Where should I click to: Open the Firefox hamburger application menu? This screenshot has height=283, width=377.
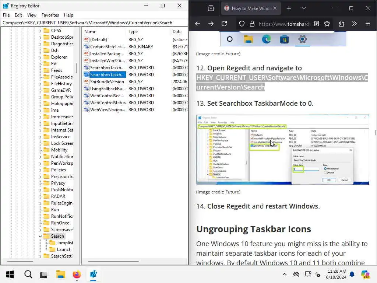(x=368, y=24)
